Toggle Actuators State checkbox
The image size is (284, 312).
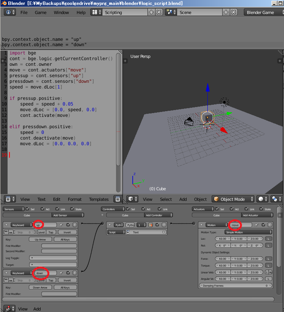[261, 209]
